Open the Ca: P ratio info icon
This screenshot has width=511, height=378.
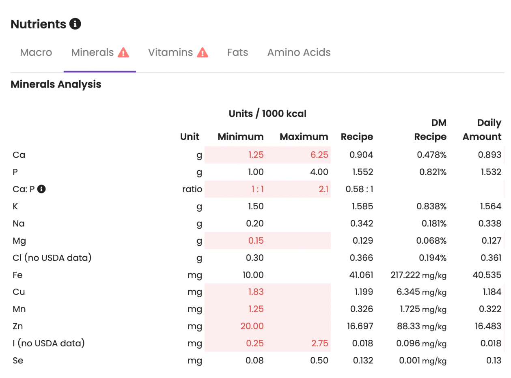pos(41,189)
